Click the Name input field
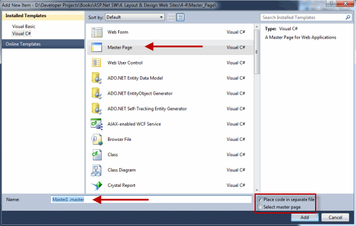The width and height of the screenshot is (356, 226). coord(151,199)
